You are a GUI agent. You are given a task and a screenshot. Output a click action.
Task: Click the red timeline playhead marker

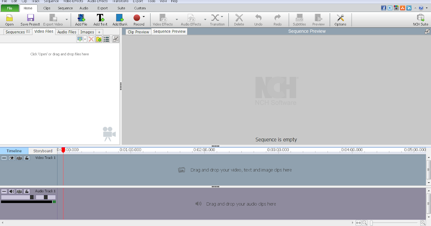tap(63, 150)
